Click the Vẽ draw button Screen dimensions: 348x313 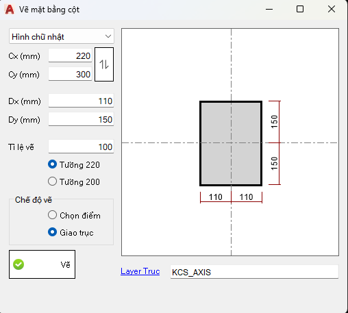click(x=42, y=264)
